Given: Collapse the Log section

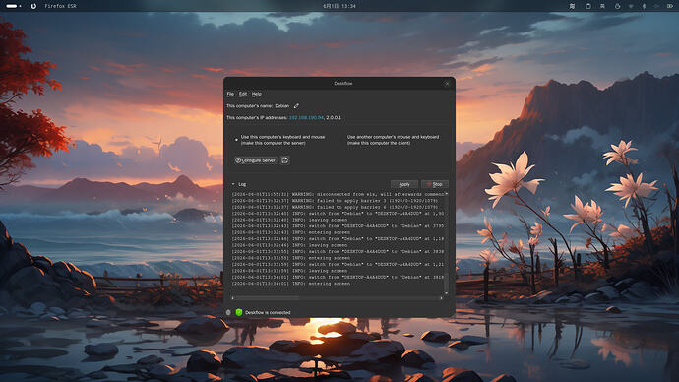Looking at the screenshot, I should click(233, 184).
